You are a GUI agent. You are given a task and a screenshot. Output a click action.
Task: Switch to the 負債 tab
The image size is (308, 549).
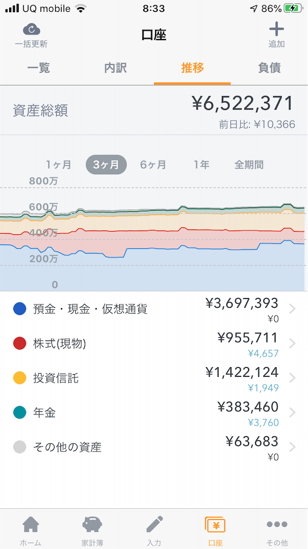269,68
